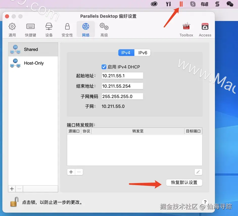Click the subnet value 10.211.55.0

[x=113, y=106]
